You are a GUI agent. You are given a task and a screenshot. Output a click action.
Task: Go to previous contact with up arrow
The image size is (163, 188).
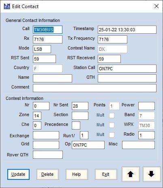(131, 174)
